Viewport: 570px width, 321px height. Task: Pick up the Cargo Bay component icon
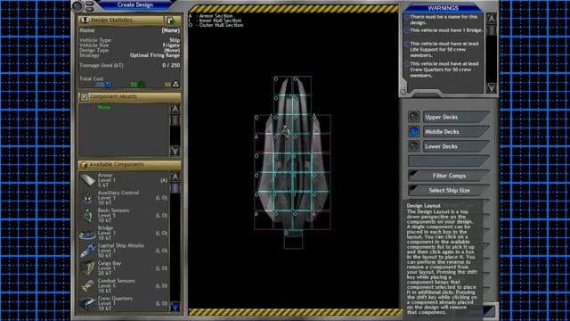point(87,268)
